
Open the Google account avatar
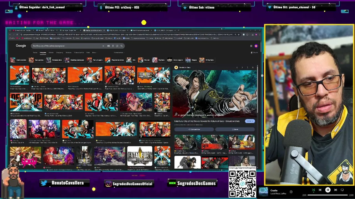(x=256, y=46)
